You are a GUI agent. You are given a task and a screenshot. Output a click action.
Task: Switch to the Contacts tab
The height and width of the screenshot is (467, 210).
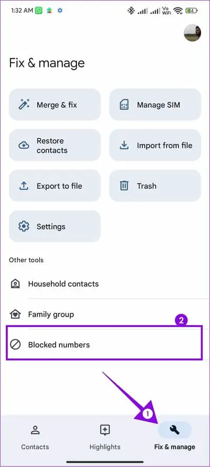tap(35, 436)
